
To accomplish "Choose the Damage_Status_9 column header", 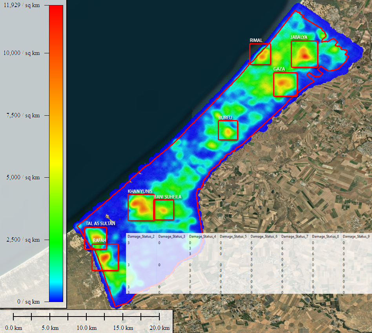I will [x=356, y=237].
